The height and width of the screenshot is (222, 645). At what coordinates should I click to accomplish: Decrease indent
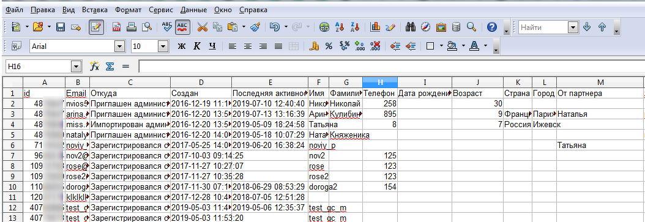395,46
